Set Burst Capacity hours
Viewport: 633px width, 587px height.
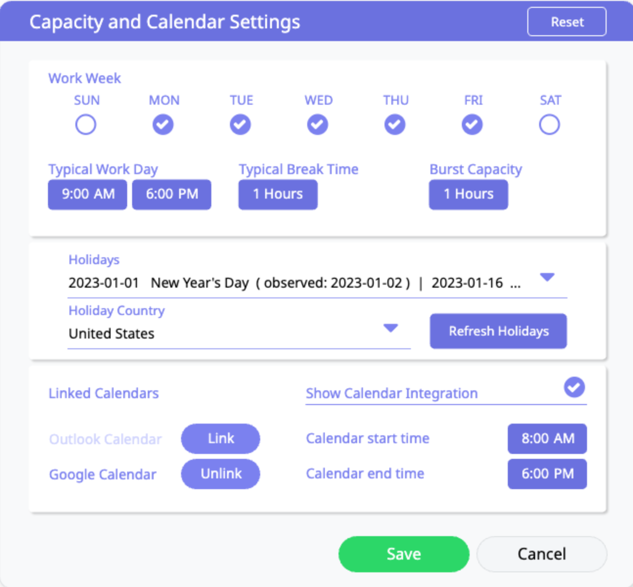point(469,194)
